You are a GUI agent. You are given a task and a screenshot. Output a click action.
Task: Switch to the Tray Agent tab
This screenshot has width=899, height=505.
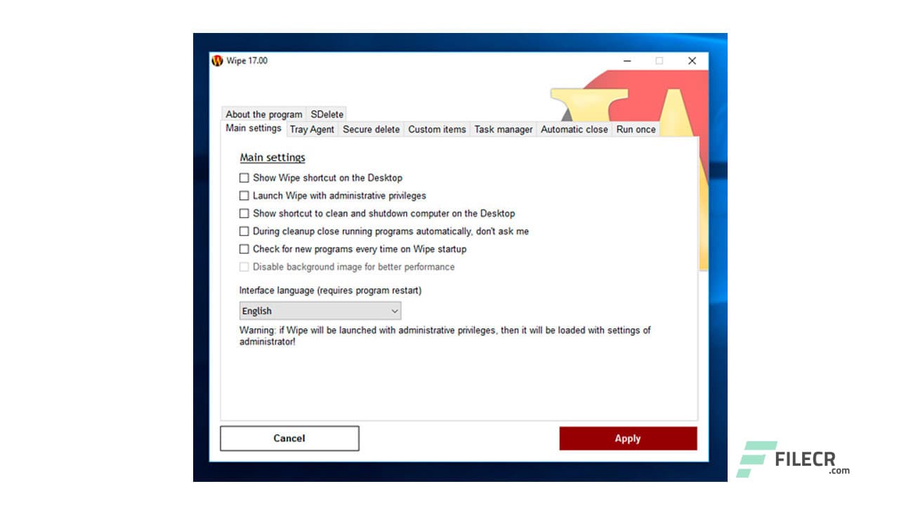[x=312, y=129]
